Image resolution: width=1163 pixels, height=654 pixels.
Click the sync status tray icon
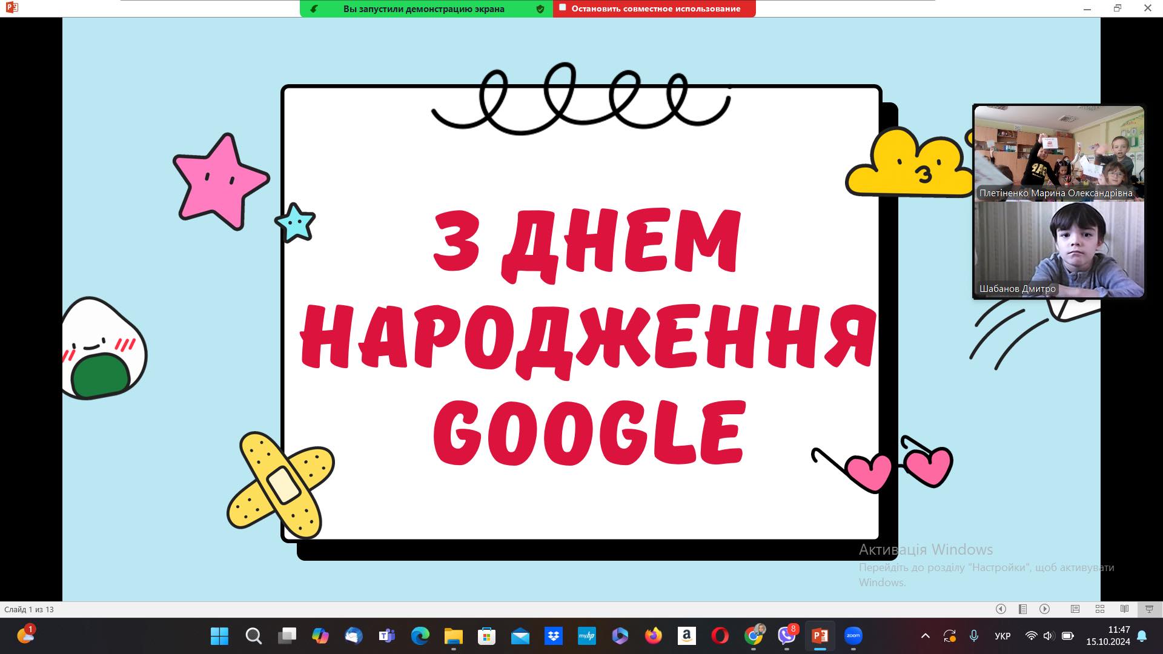click(949, 636)
